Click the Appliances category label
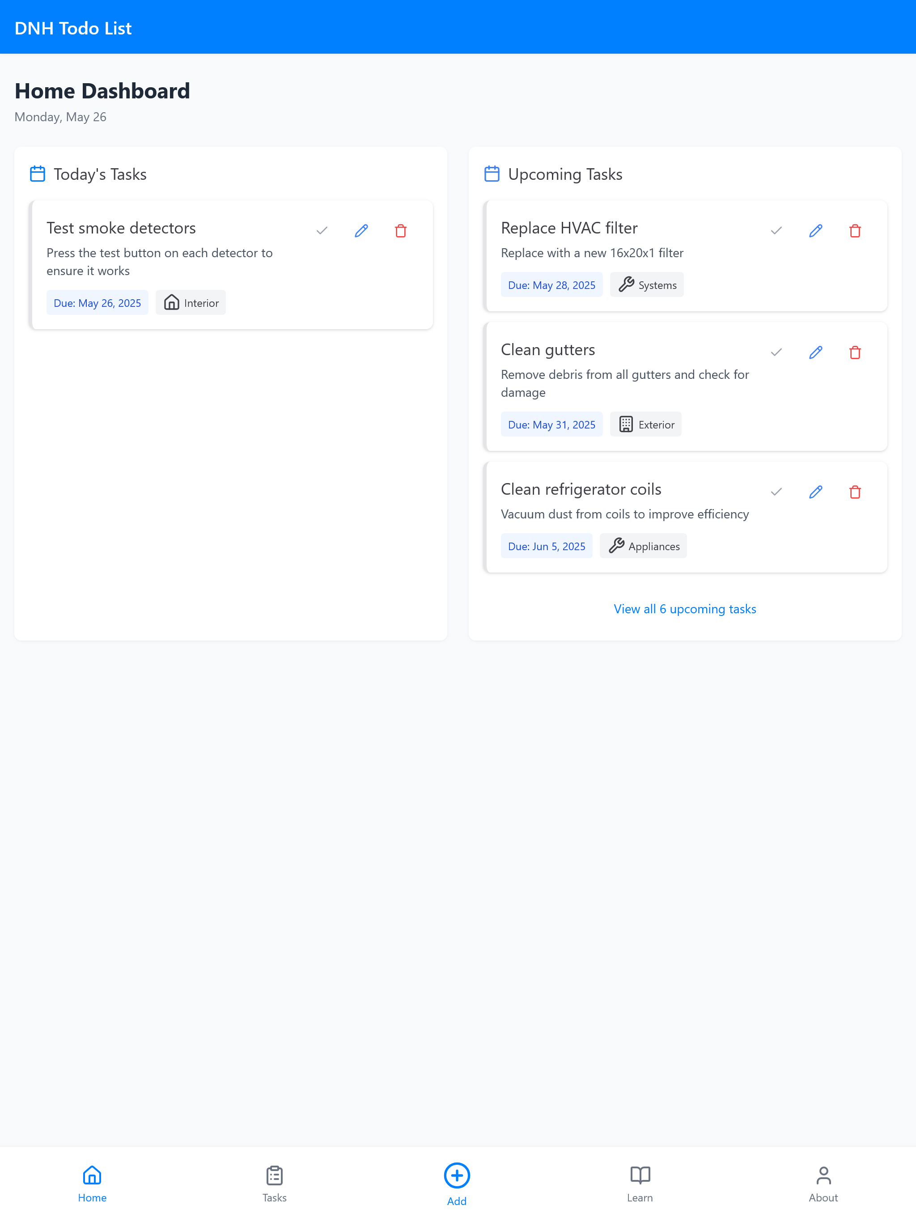The image size is (916, 1222). (x=653, y=547)
